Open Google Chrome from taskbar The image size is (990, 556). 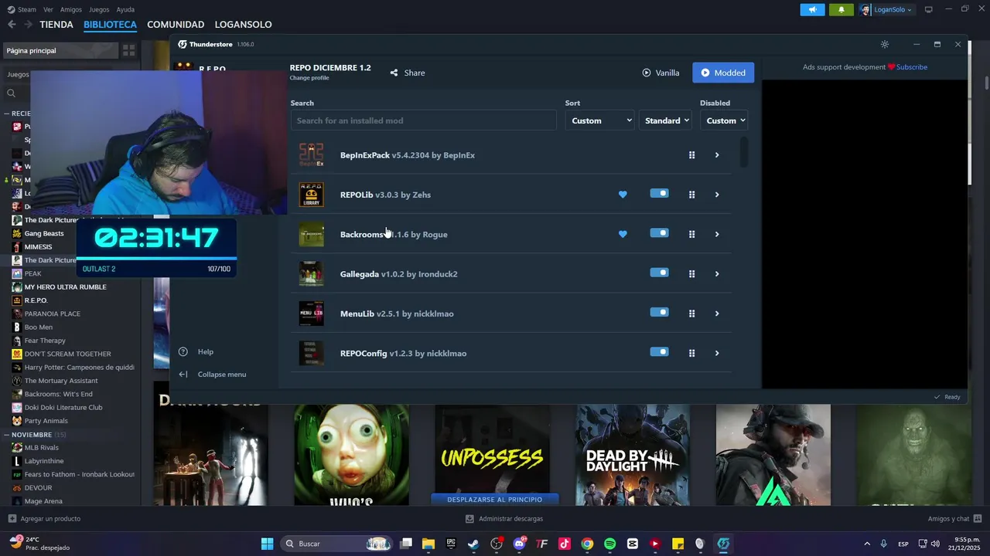click(587, 544)
